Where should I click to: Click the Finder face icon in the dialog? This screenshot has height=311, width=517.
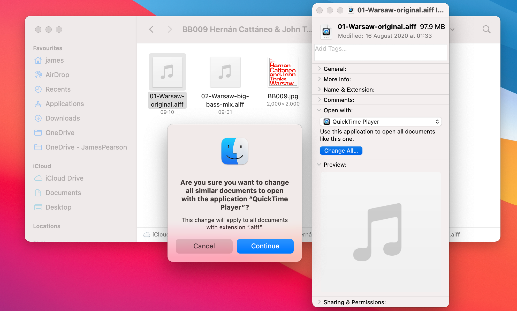click(235, 151)
